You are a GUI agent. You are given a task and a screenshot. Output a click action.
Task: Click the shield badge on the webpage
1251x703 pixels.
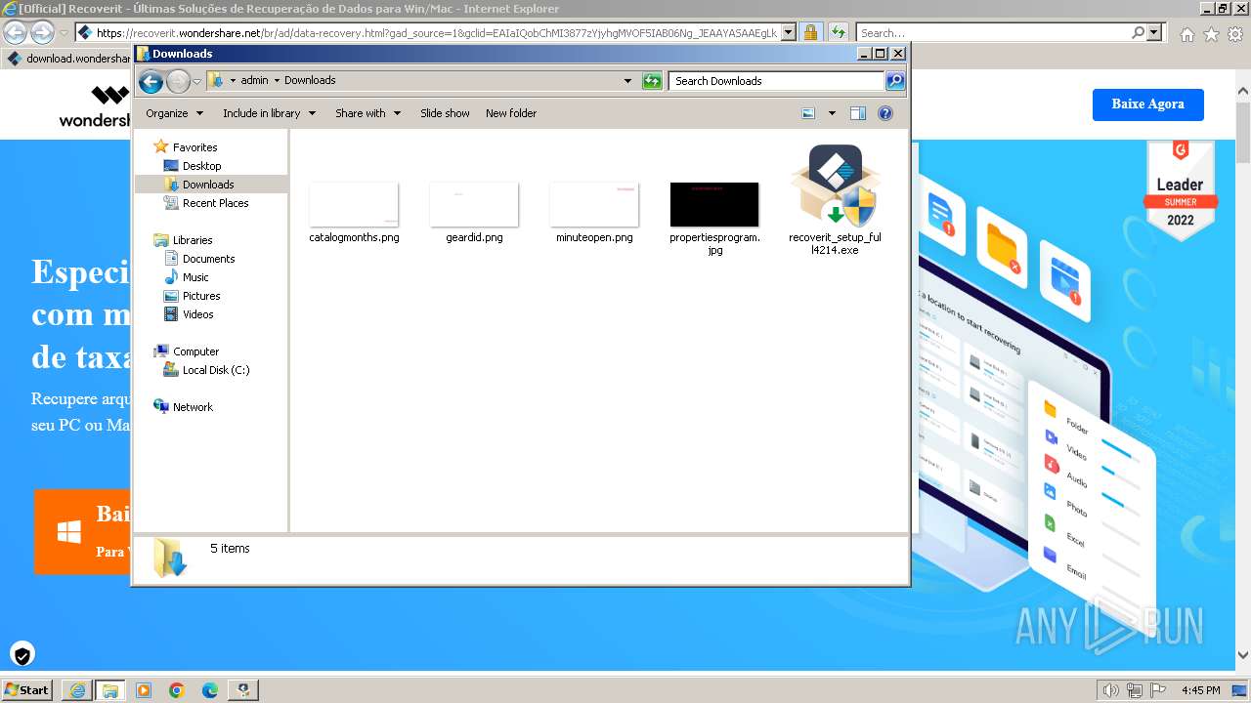(22, 654)
